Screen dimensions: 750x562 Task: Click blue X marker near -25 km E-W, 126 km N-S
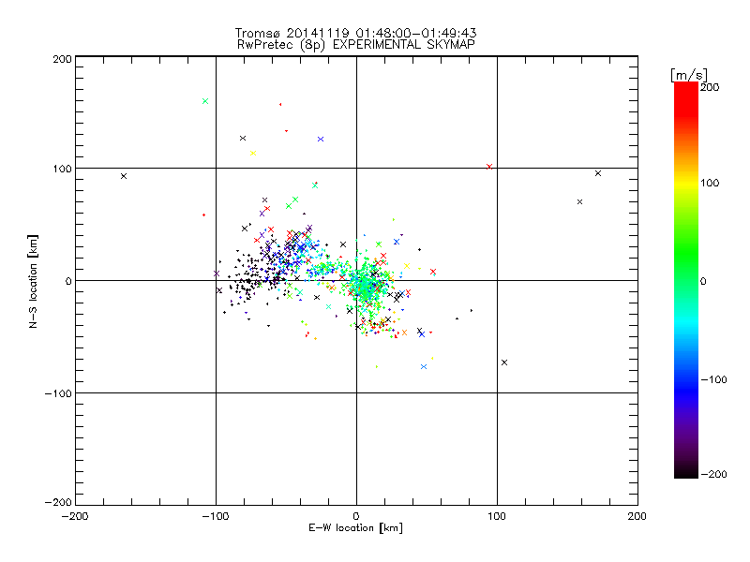(x=321, y=139)
